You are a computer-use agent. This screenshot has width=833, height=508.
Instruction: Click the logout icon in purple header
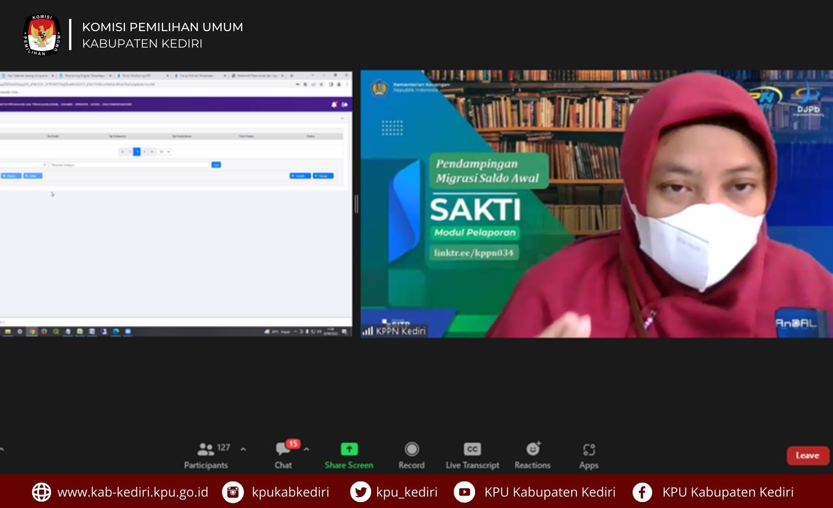pos(345,105)
